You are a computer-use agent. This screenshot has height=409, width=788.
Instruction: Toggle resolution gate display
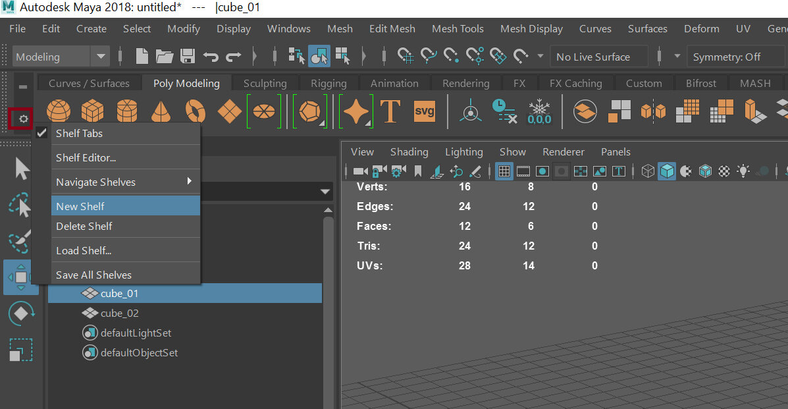pos(542,171)
